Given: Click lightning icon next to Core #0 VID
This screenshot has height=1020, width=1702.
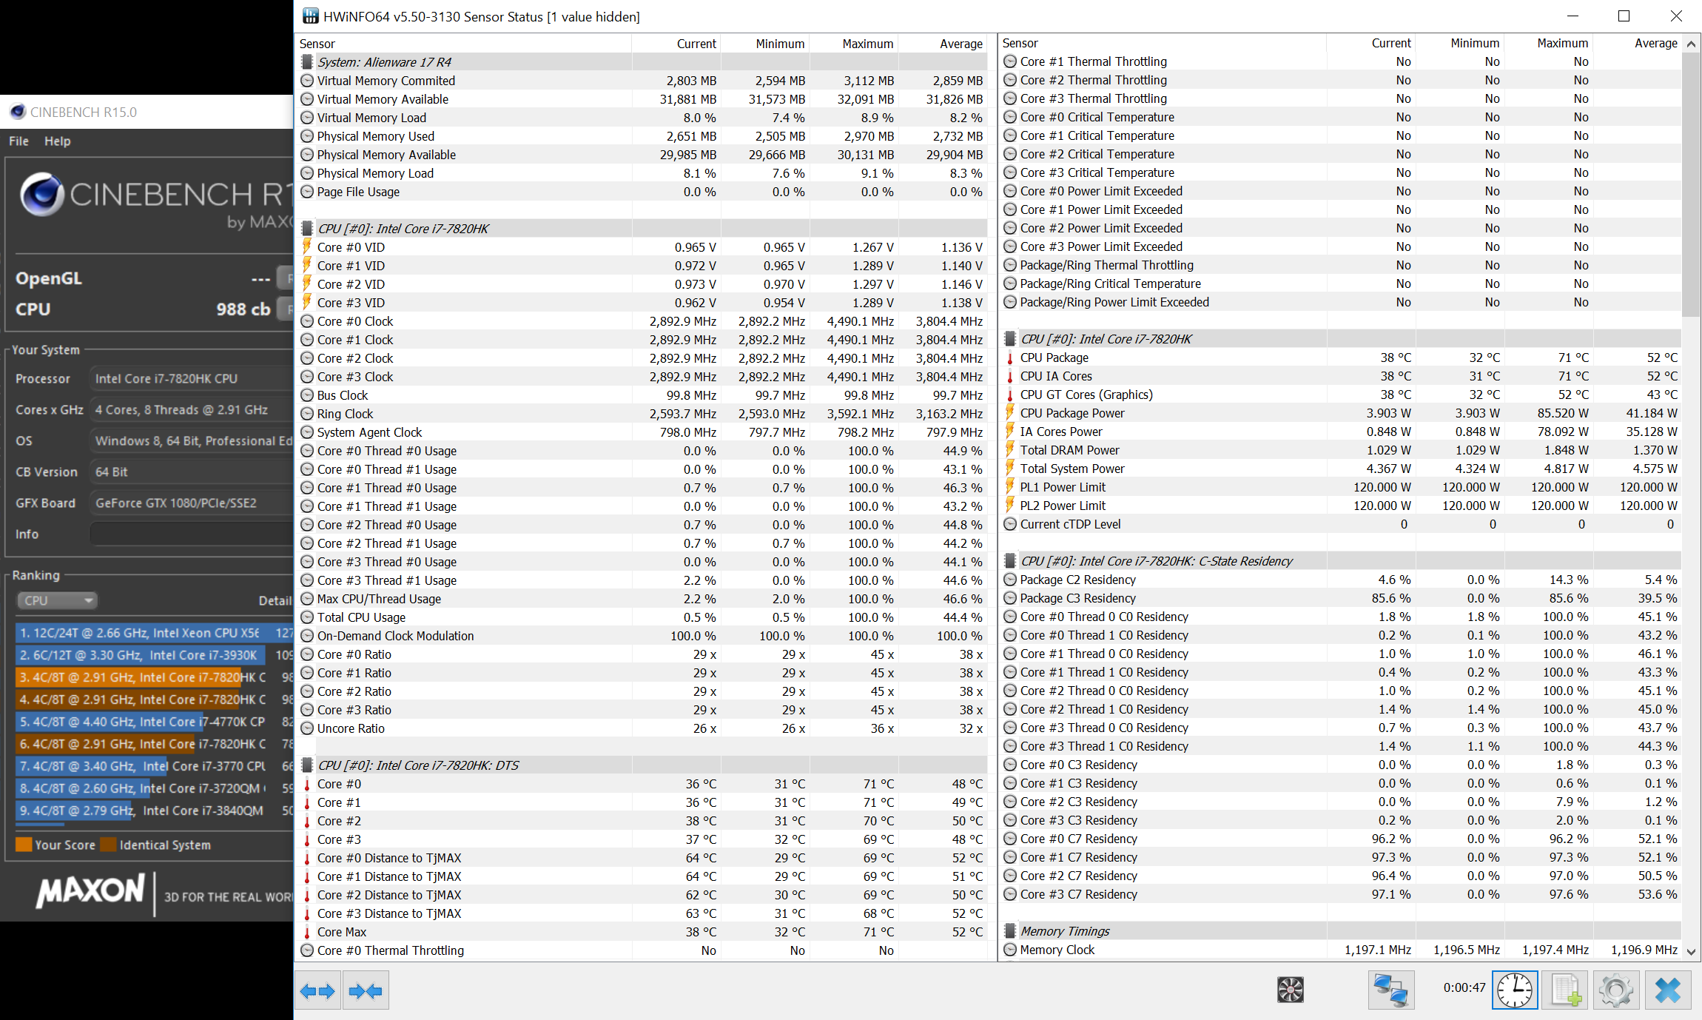Looking at the screenshot, I should click(307, 247).
